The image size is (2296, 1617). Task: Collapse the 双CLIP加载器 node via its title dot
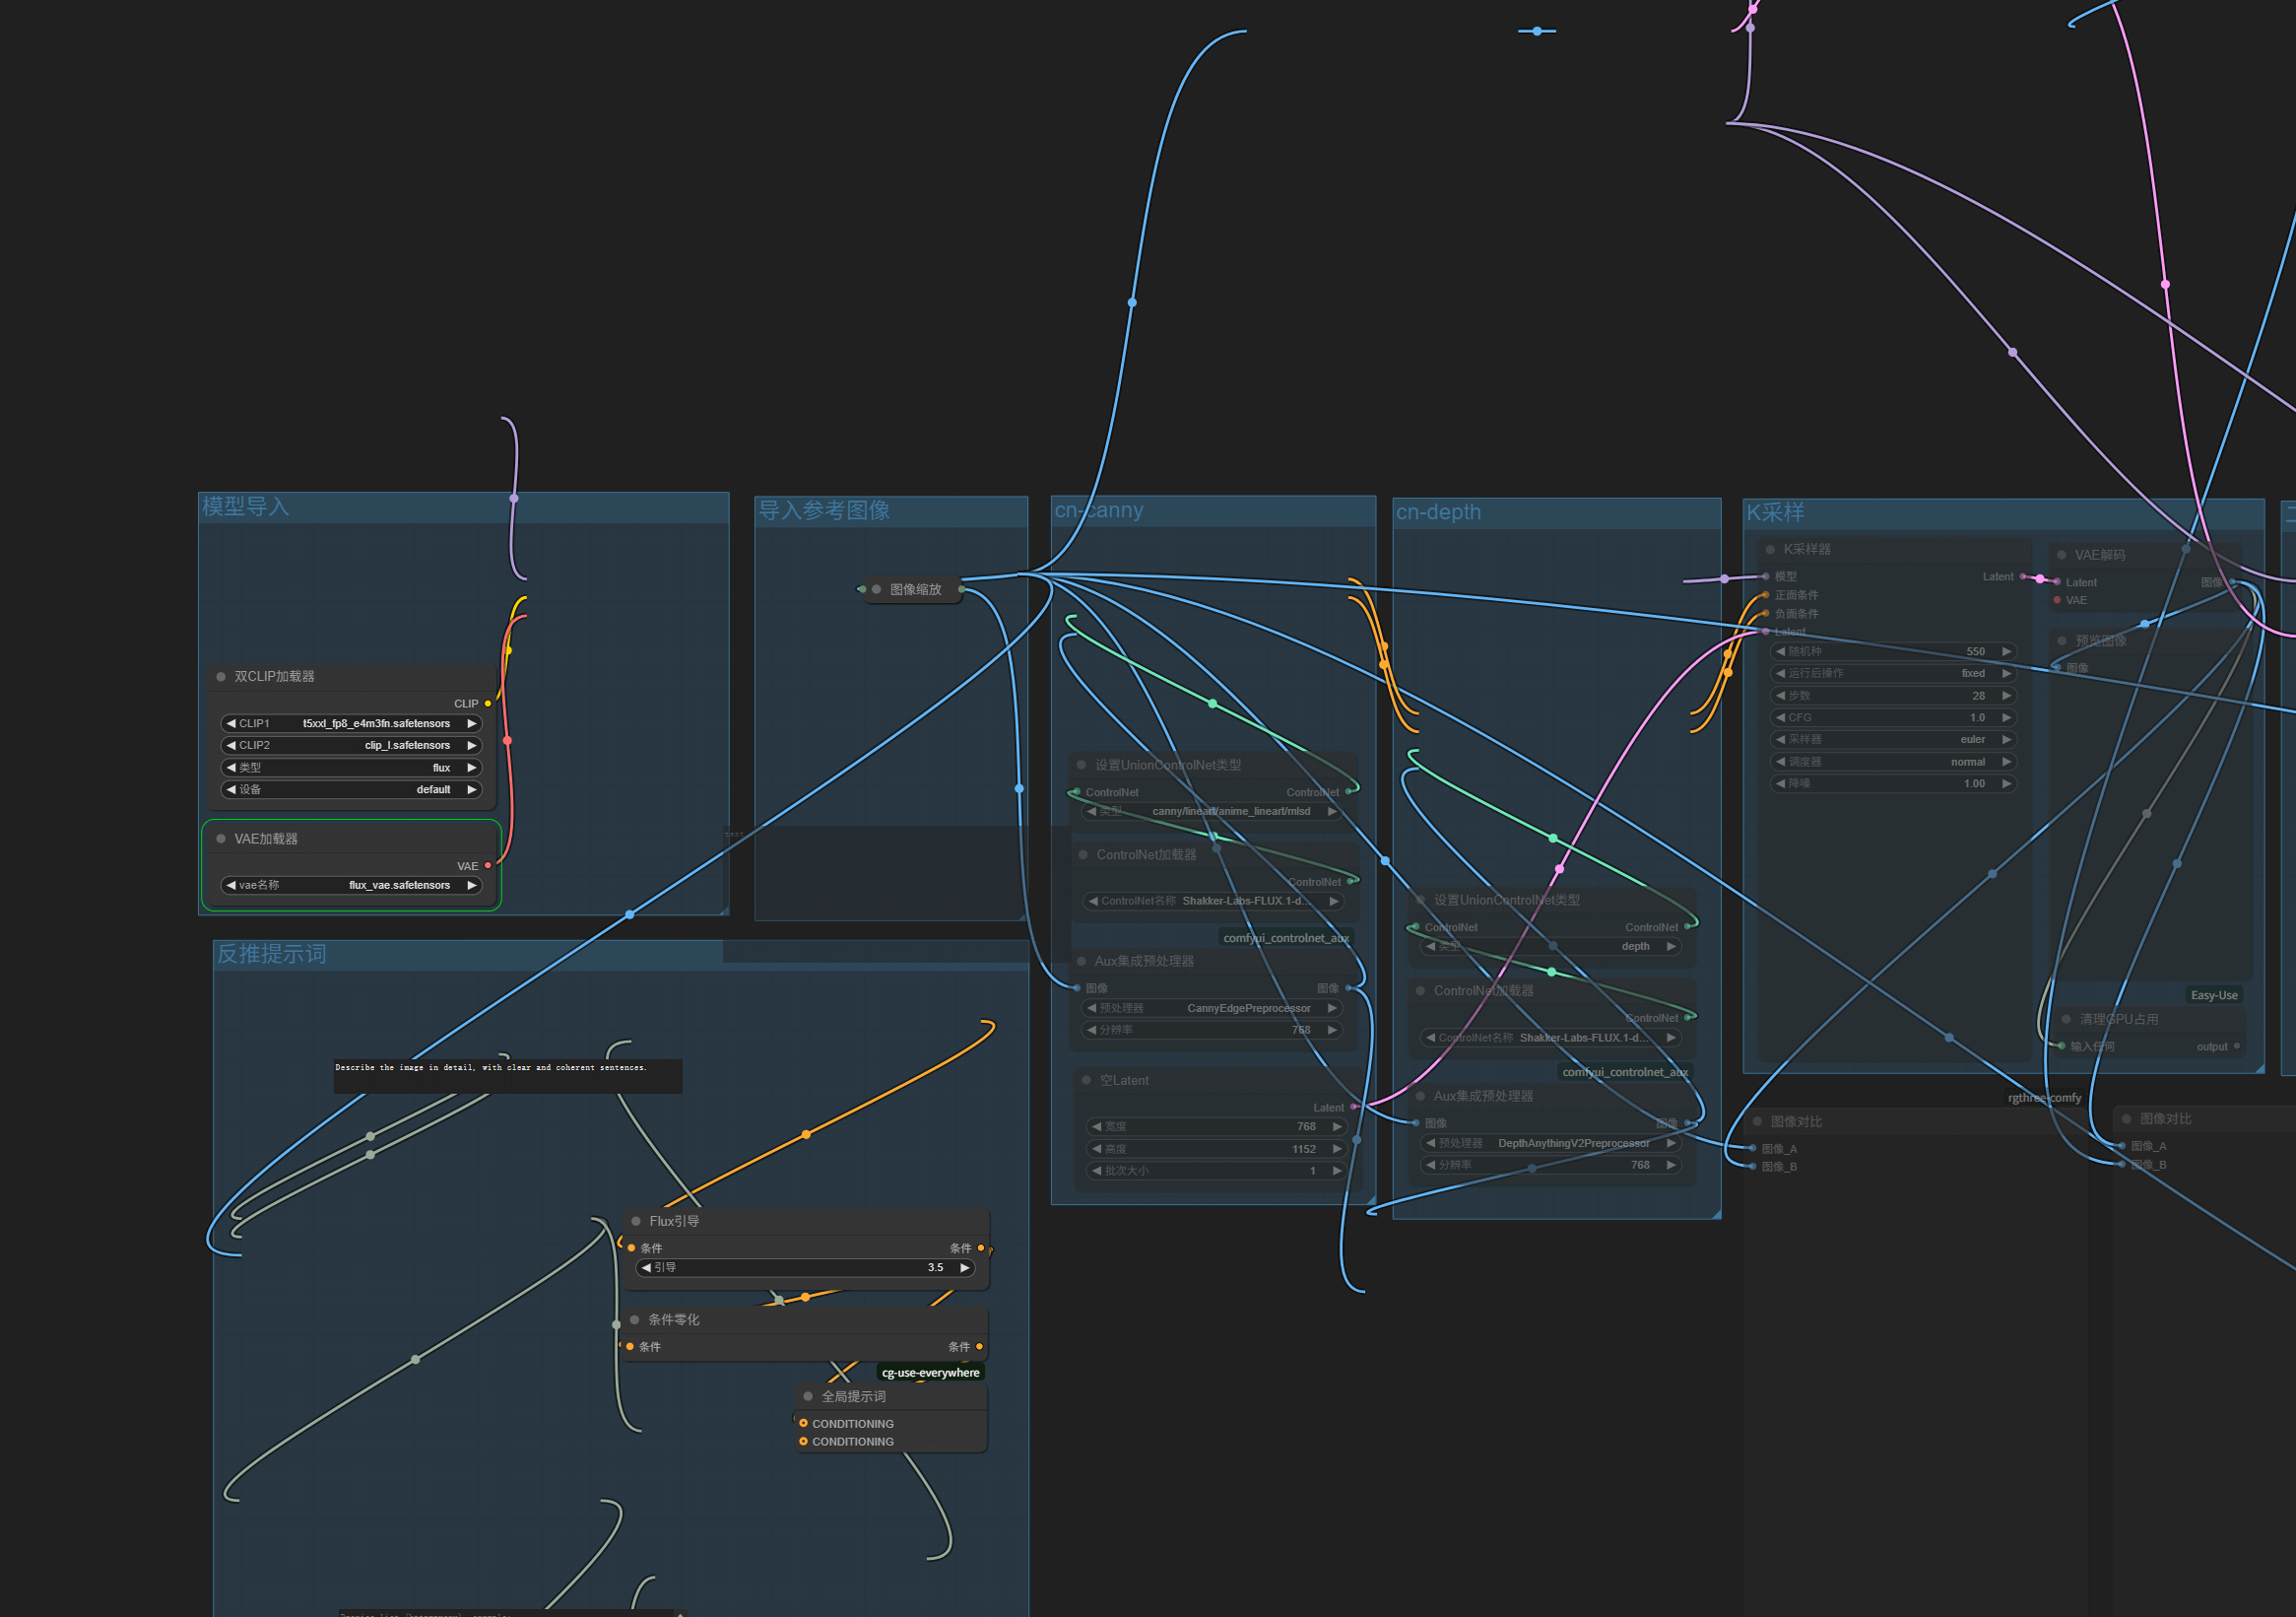(x=221, y=676)
